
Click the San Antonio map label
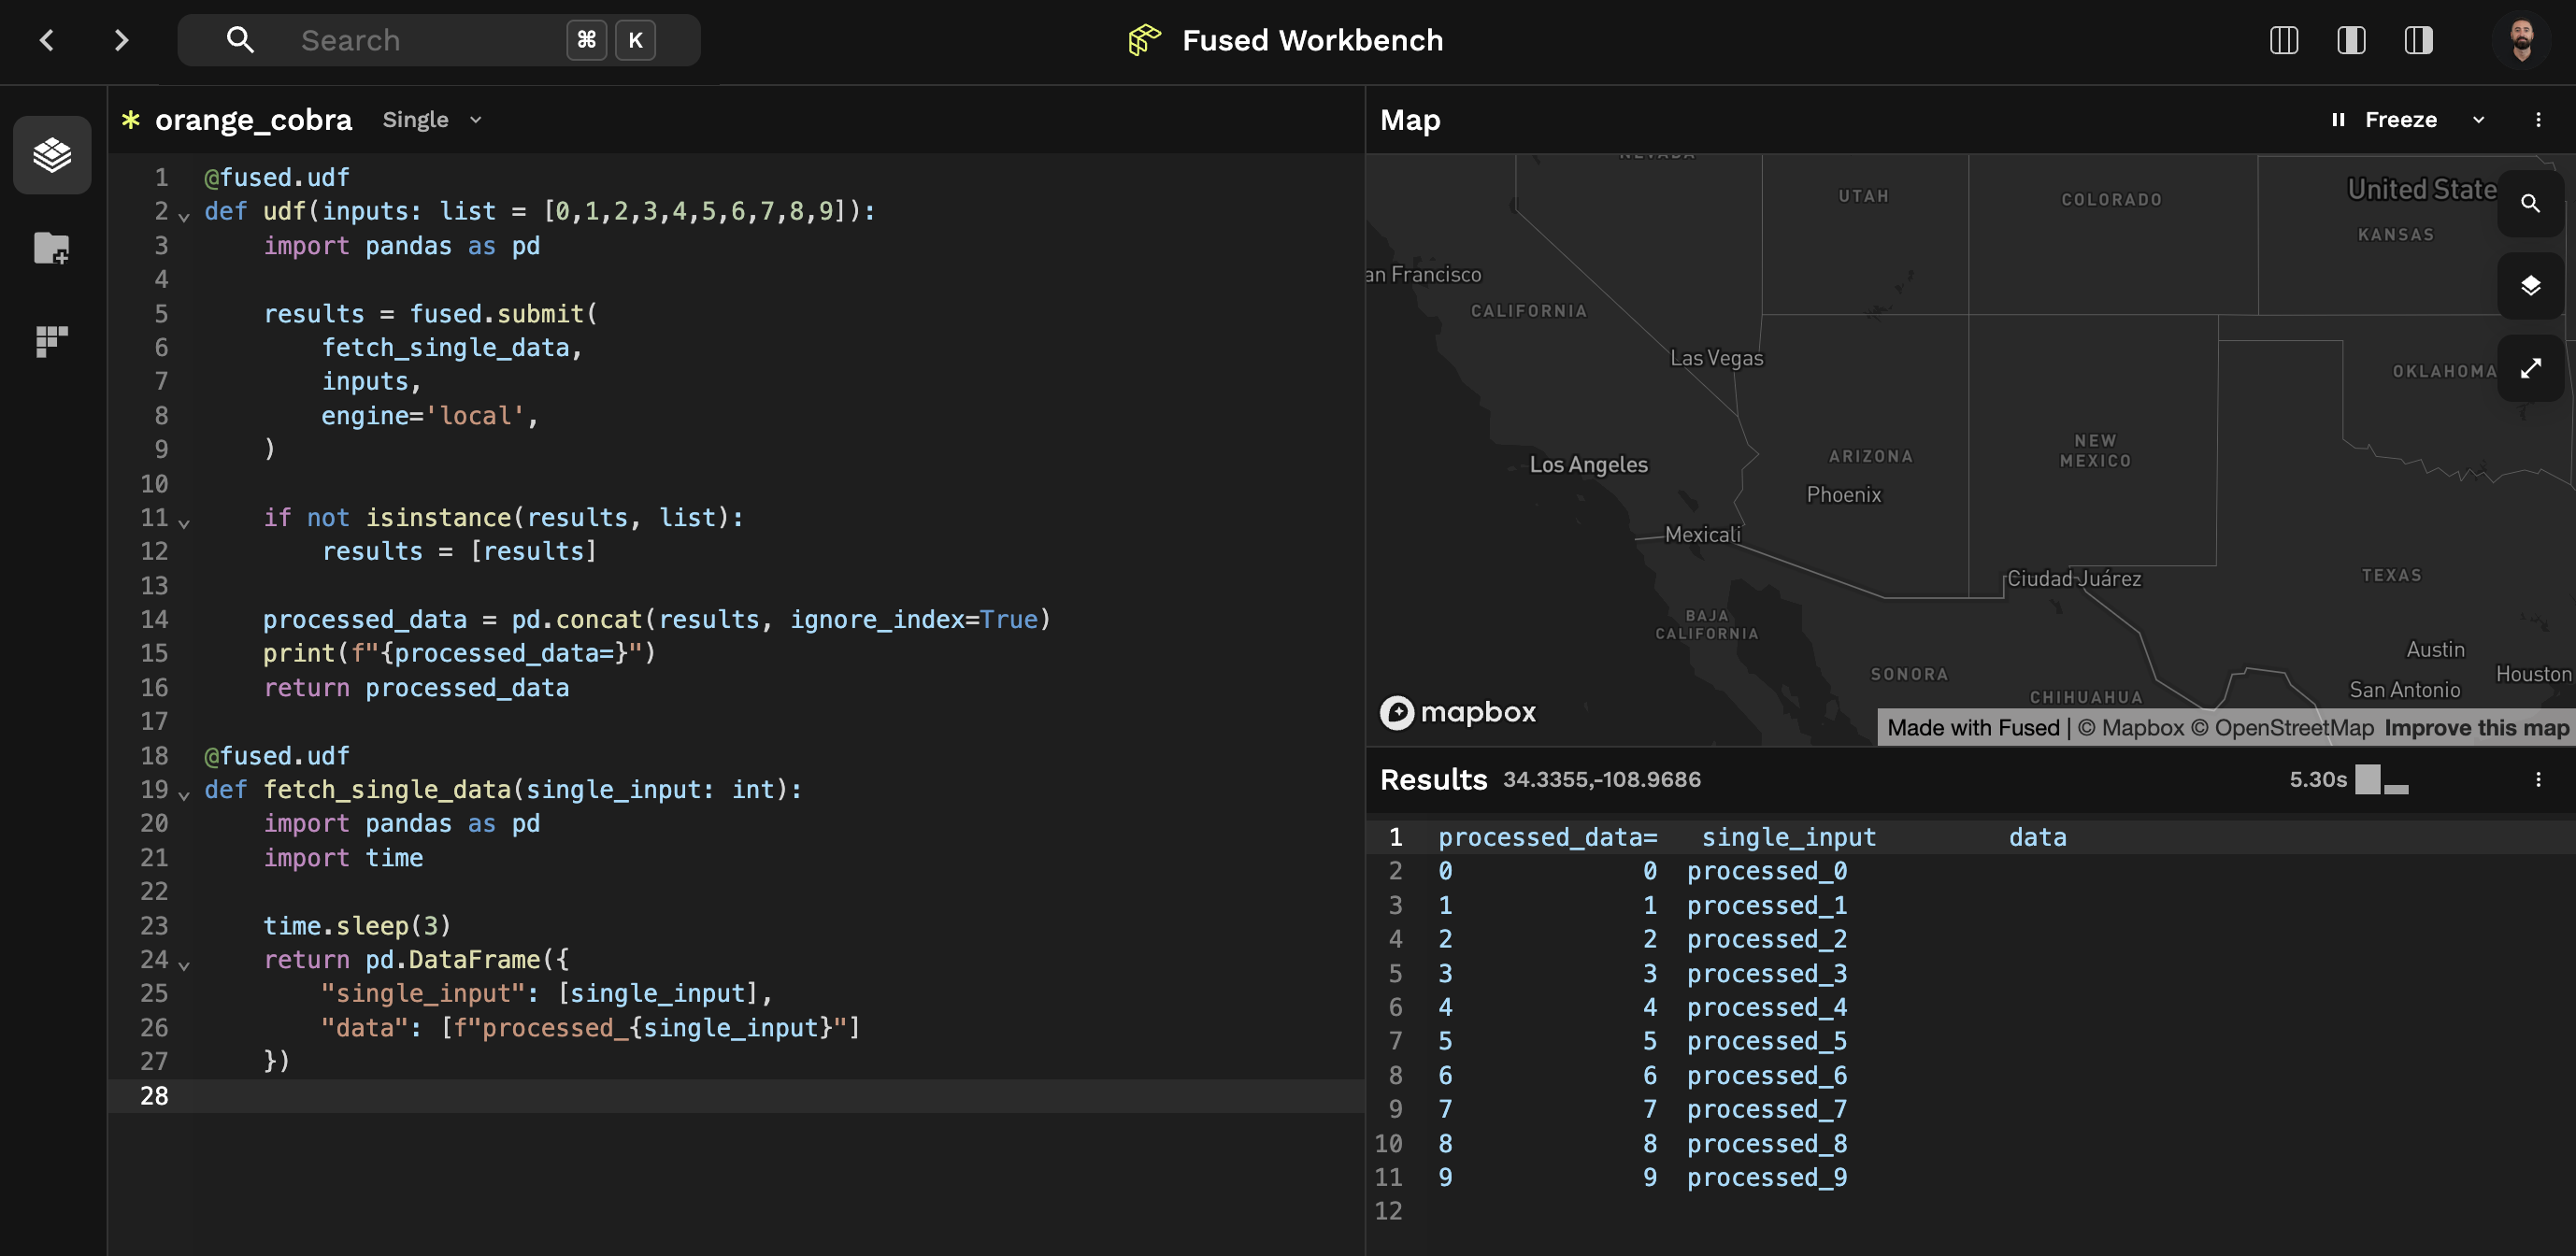(x=2404, y=690)
